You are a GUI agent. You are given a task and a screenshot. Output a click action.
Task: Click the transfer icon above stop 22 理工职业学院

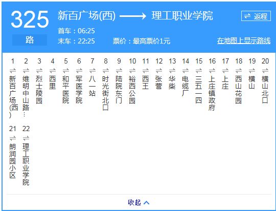pos(26,138)
